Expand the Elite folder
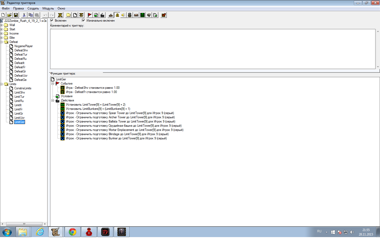Image resolution: width=380 pixels, height=245 pixels. [1, 38]
